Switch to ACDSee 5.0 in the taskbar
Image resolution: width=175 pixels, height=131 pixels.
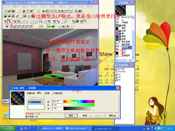tap(50, 129)
